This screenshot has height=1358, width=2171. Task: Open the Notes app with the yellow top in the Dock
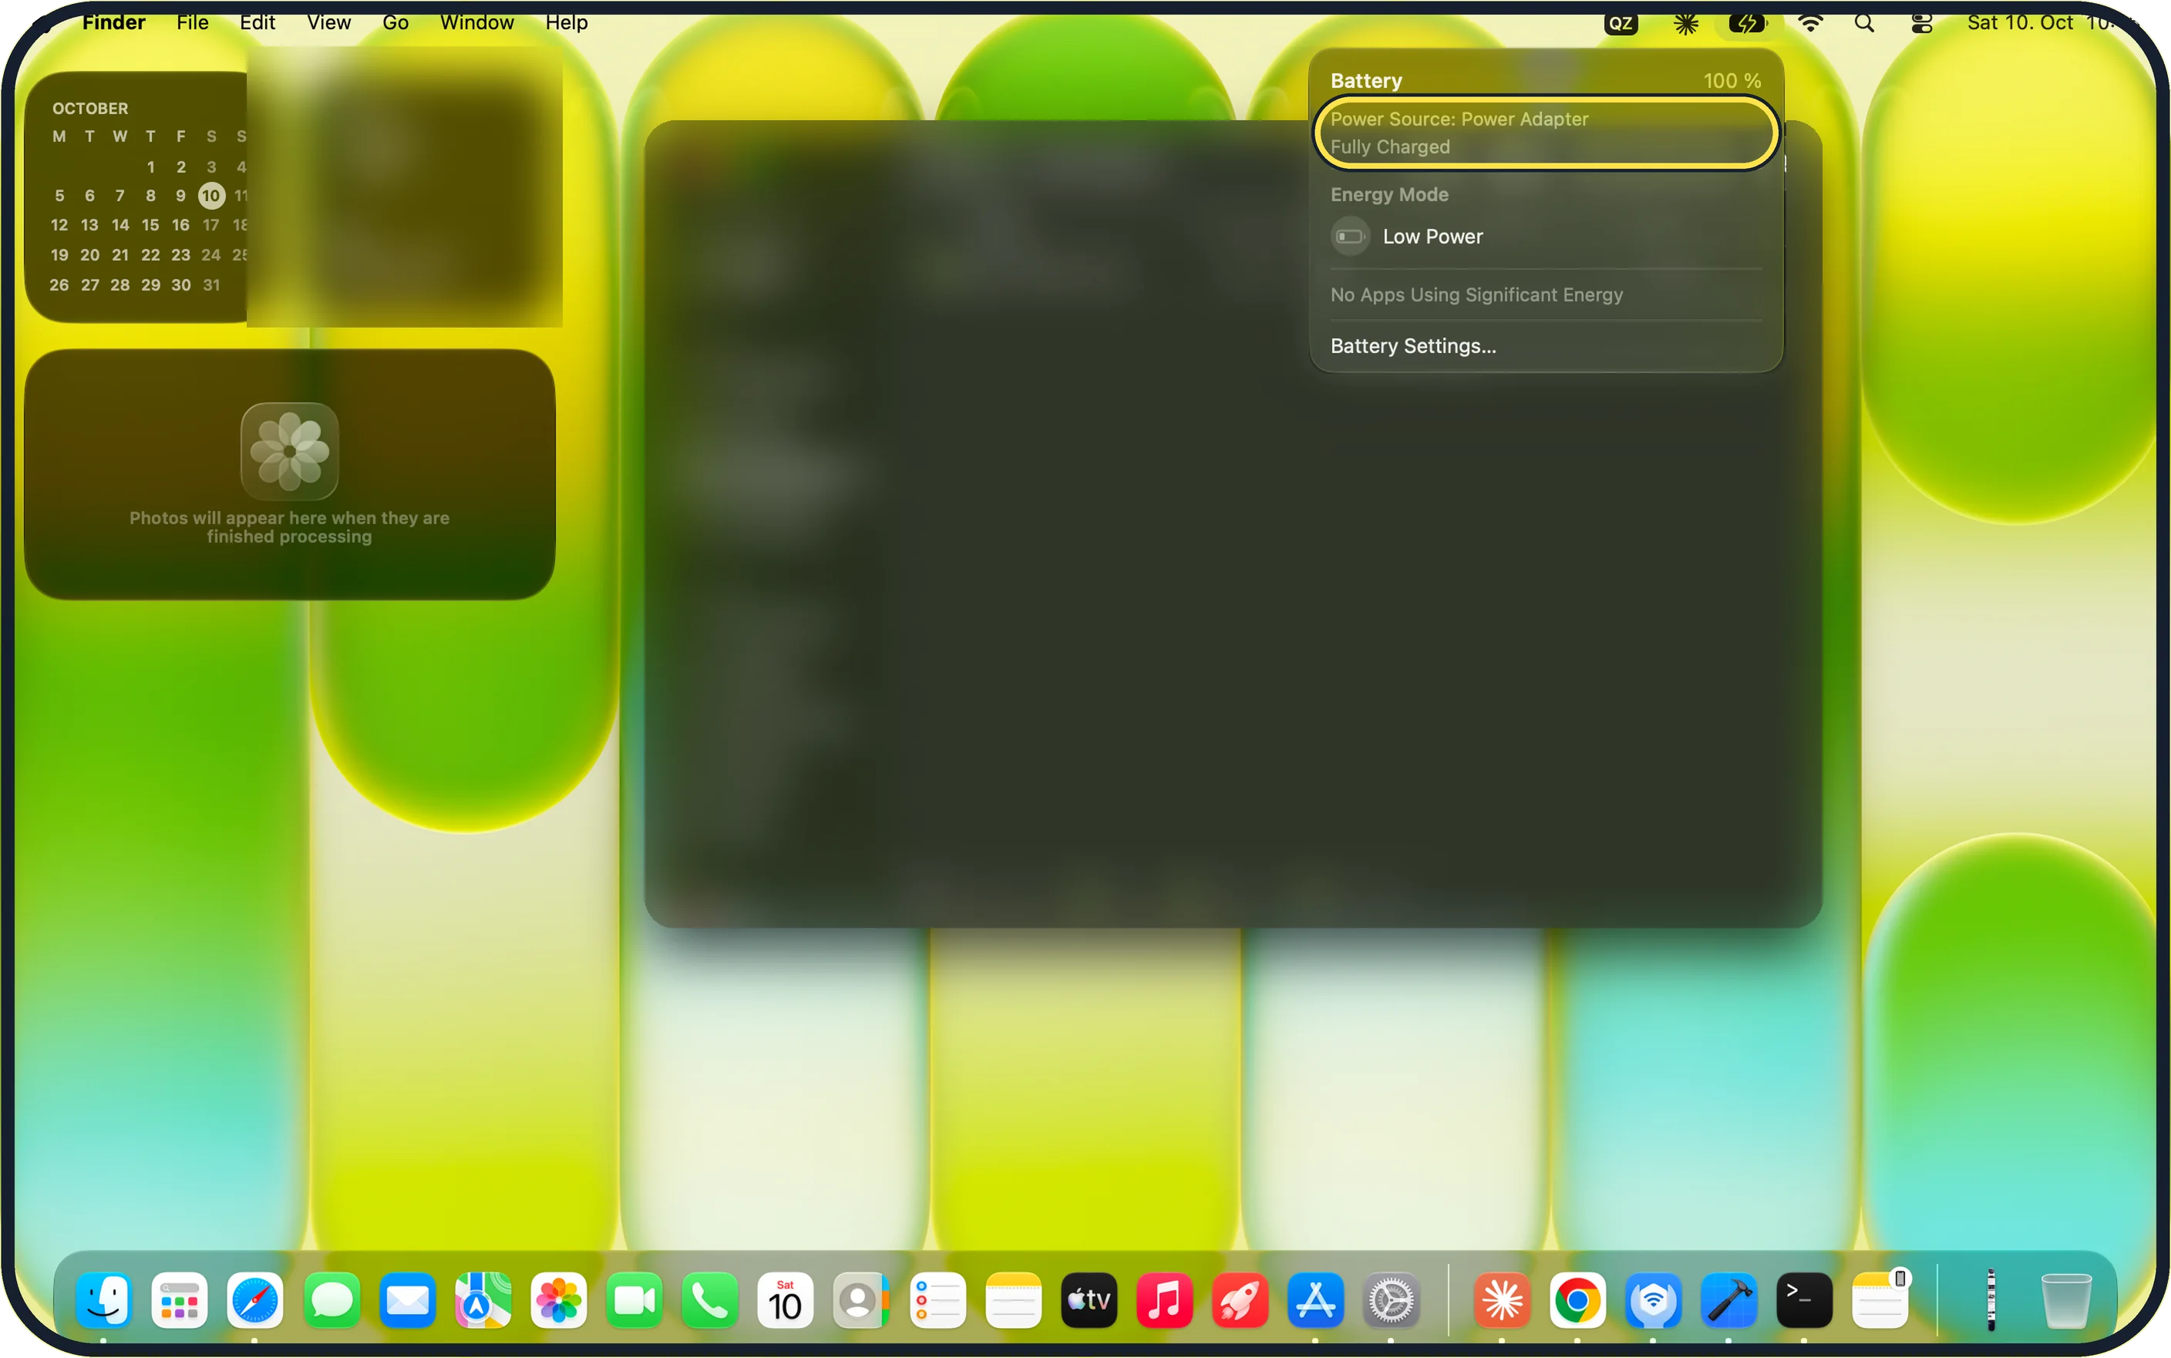(x=1013, y=1299)
